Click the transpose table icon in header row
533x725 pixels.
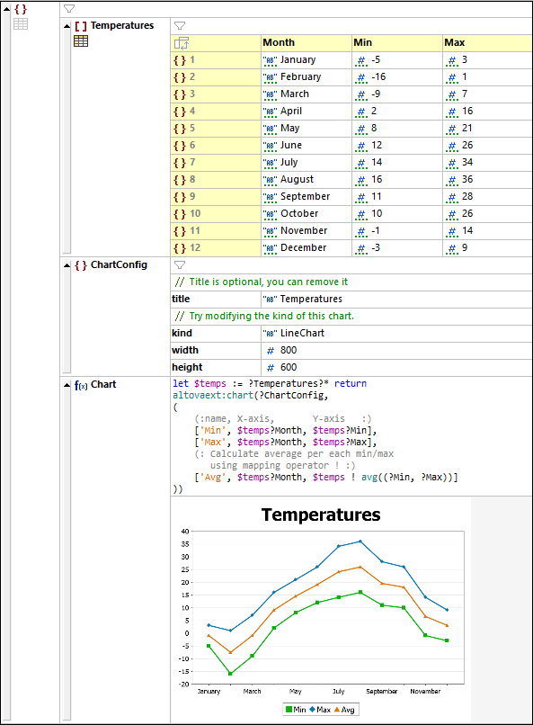coord(182,43)
